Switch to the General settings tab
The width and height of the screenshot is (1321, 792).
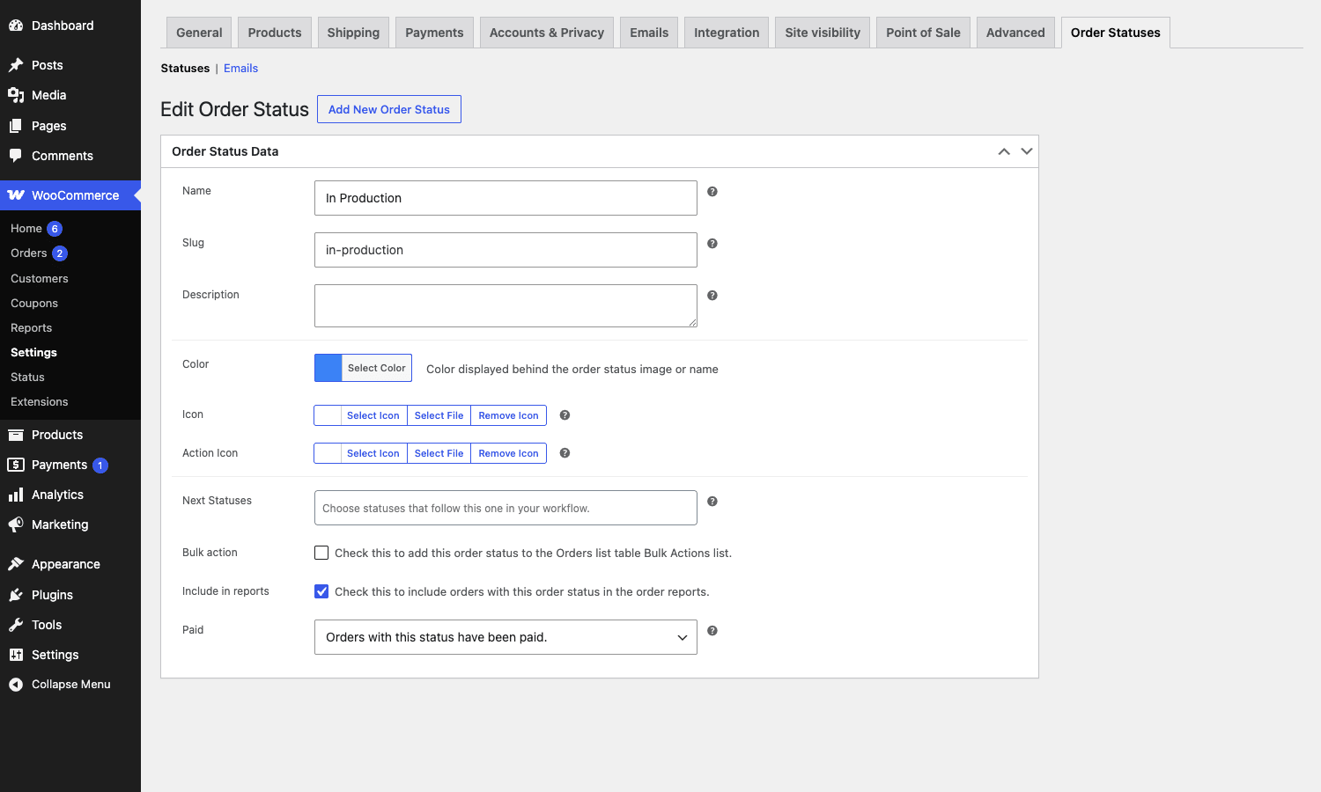pos(199,33)
